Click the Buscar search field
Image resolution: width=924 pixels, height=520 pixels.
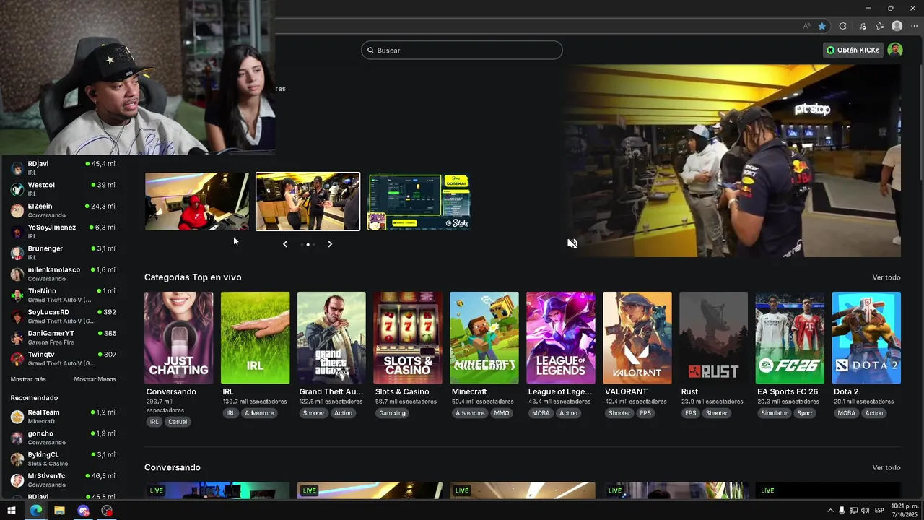point(462,51)
